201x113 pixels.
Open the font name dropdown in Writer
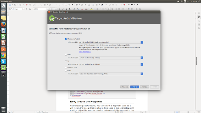point(48,9)
